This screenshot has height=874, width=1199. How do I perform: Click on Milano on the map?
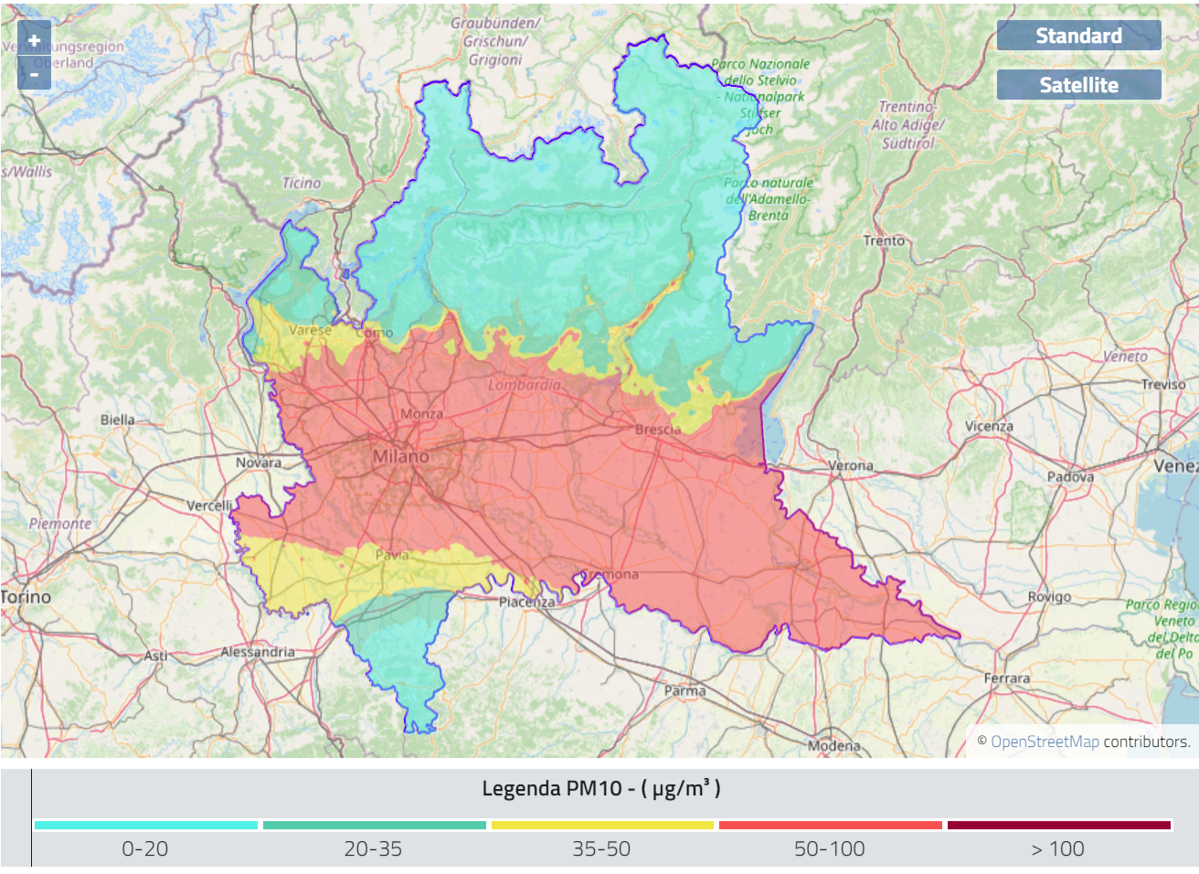[x=400, y=456]
